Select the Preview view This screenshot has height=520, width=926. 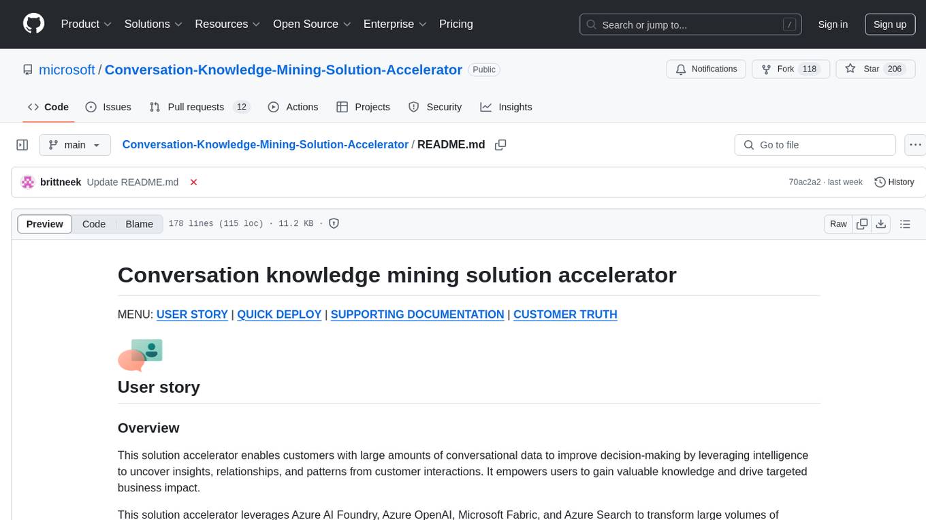(45, 224)
